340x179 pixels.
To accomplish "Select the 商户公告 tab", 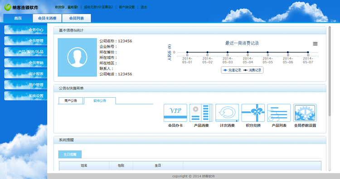I will point(71,100).
